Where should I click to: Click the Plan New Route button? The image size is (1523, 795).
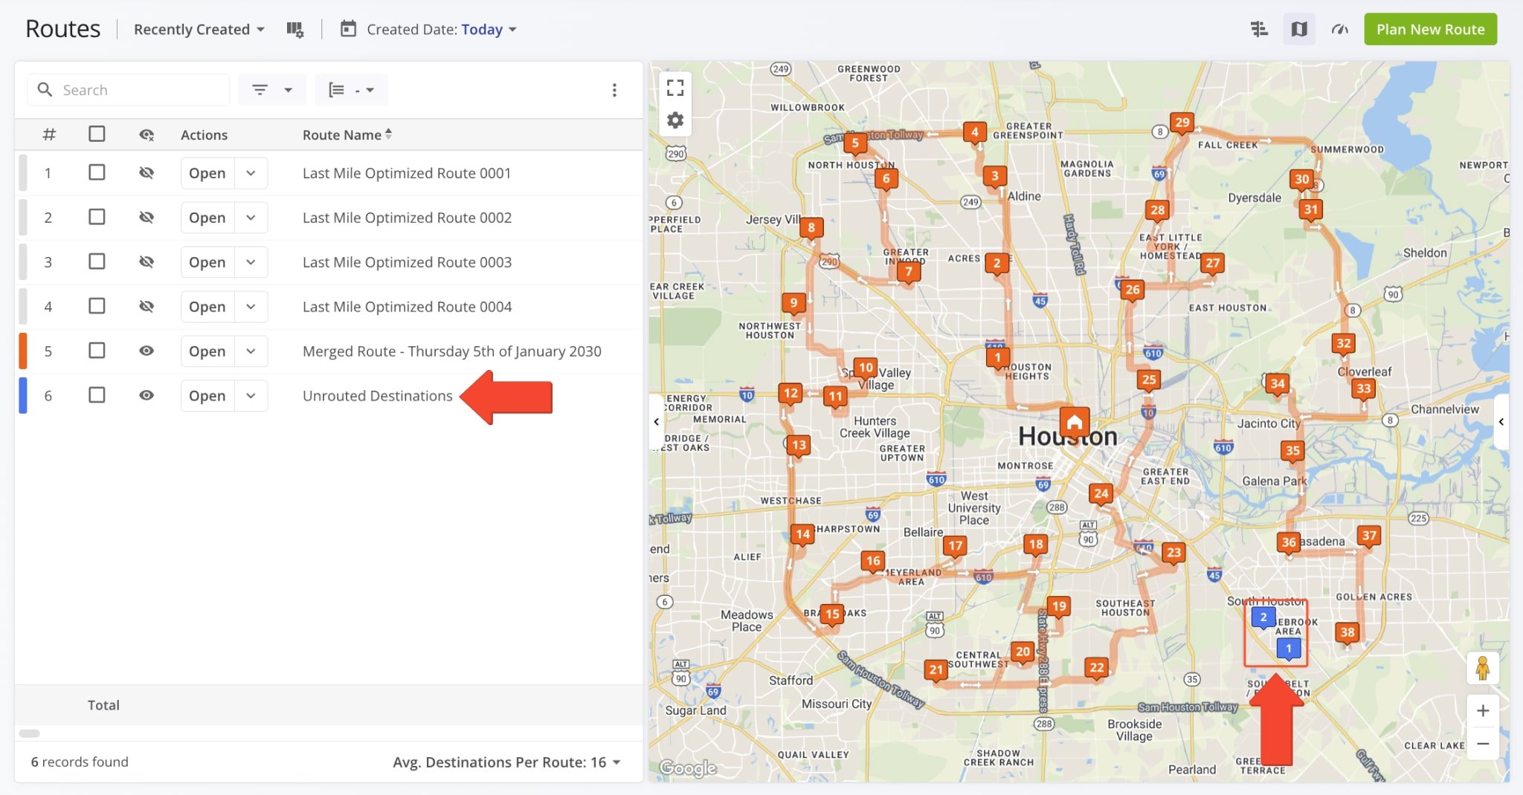1429,29
